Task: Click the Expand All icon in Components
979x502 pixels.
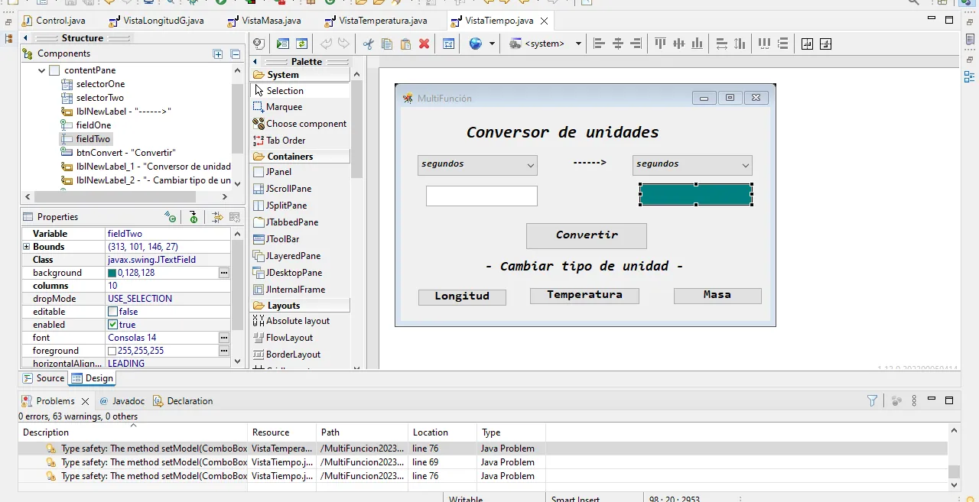Action: coord(218,53)
